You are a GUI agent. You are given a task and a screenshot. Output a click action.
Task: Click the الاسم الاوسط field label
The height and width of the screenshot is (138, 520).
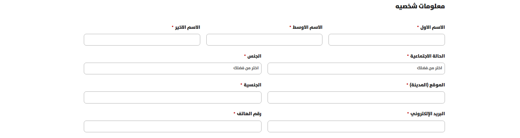(x=308, y=27)
